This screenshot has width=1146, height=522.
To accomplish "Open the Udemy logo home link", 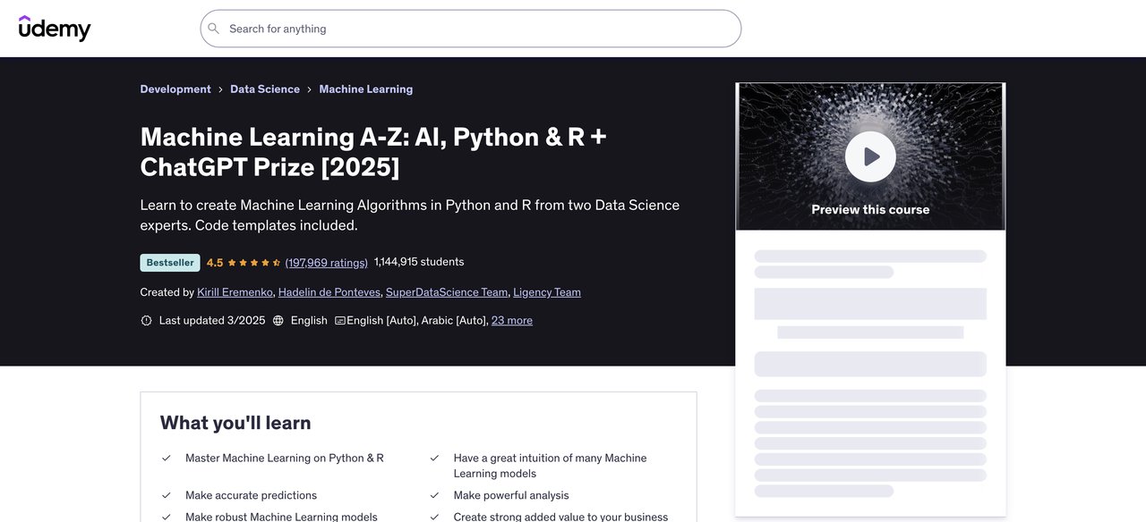I will coord(55,29).
